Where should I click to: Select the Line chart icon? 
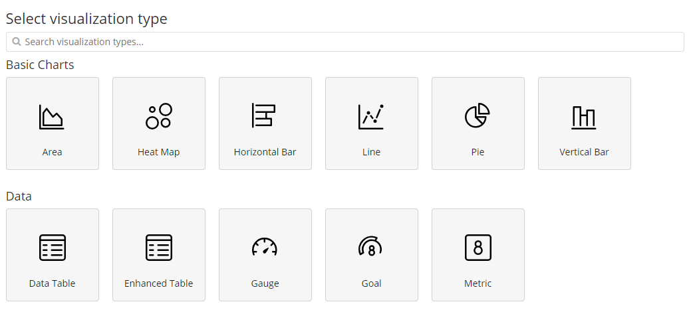pos(371,116)
